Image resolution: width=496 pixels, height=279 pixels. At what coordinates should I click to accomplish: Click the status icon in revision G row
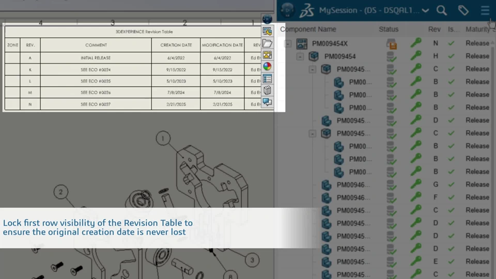[x=392, y=185]
